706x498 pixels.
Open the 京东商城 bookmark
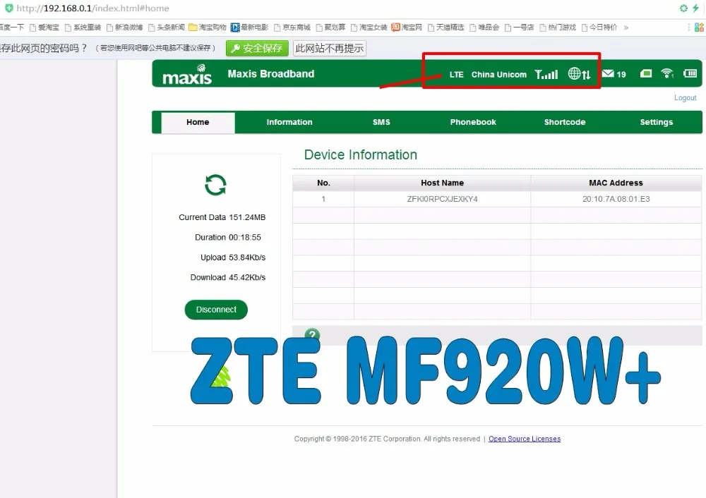(292, 28)
